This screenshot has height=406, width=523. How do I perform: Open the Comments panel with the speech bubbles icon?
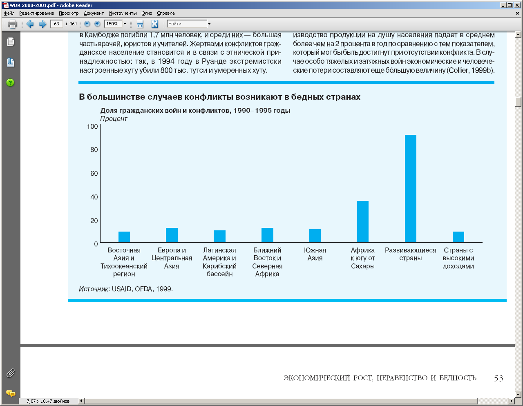pyautogui.click(x=11, y=393)
